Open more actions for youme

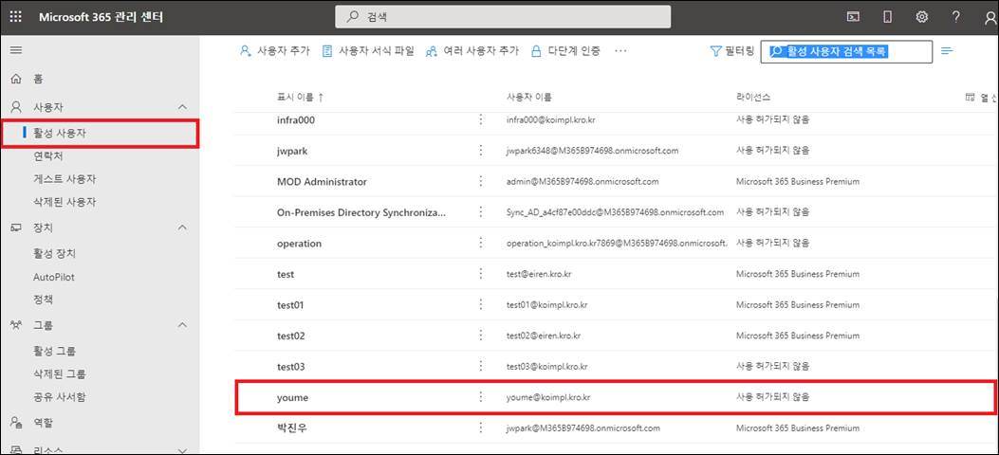[x=481, y=397]
